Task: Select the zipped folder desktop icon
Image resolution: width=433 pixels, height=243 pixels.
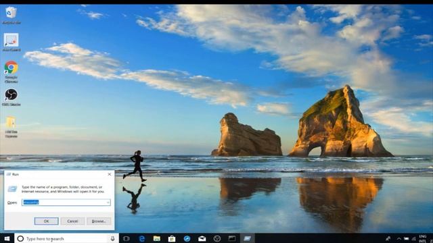Action: pos(12,127)
